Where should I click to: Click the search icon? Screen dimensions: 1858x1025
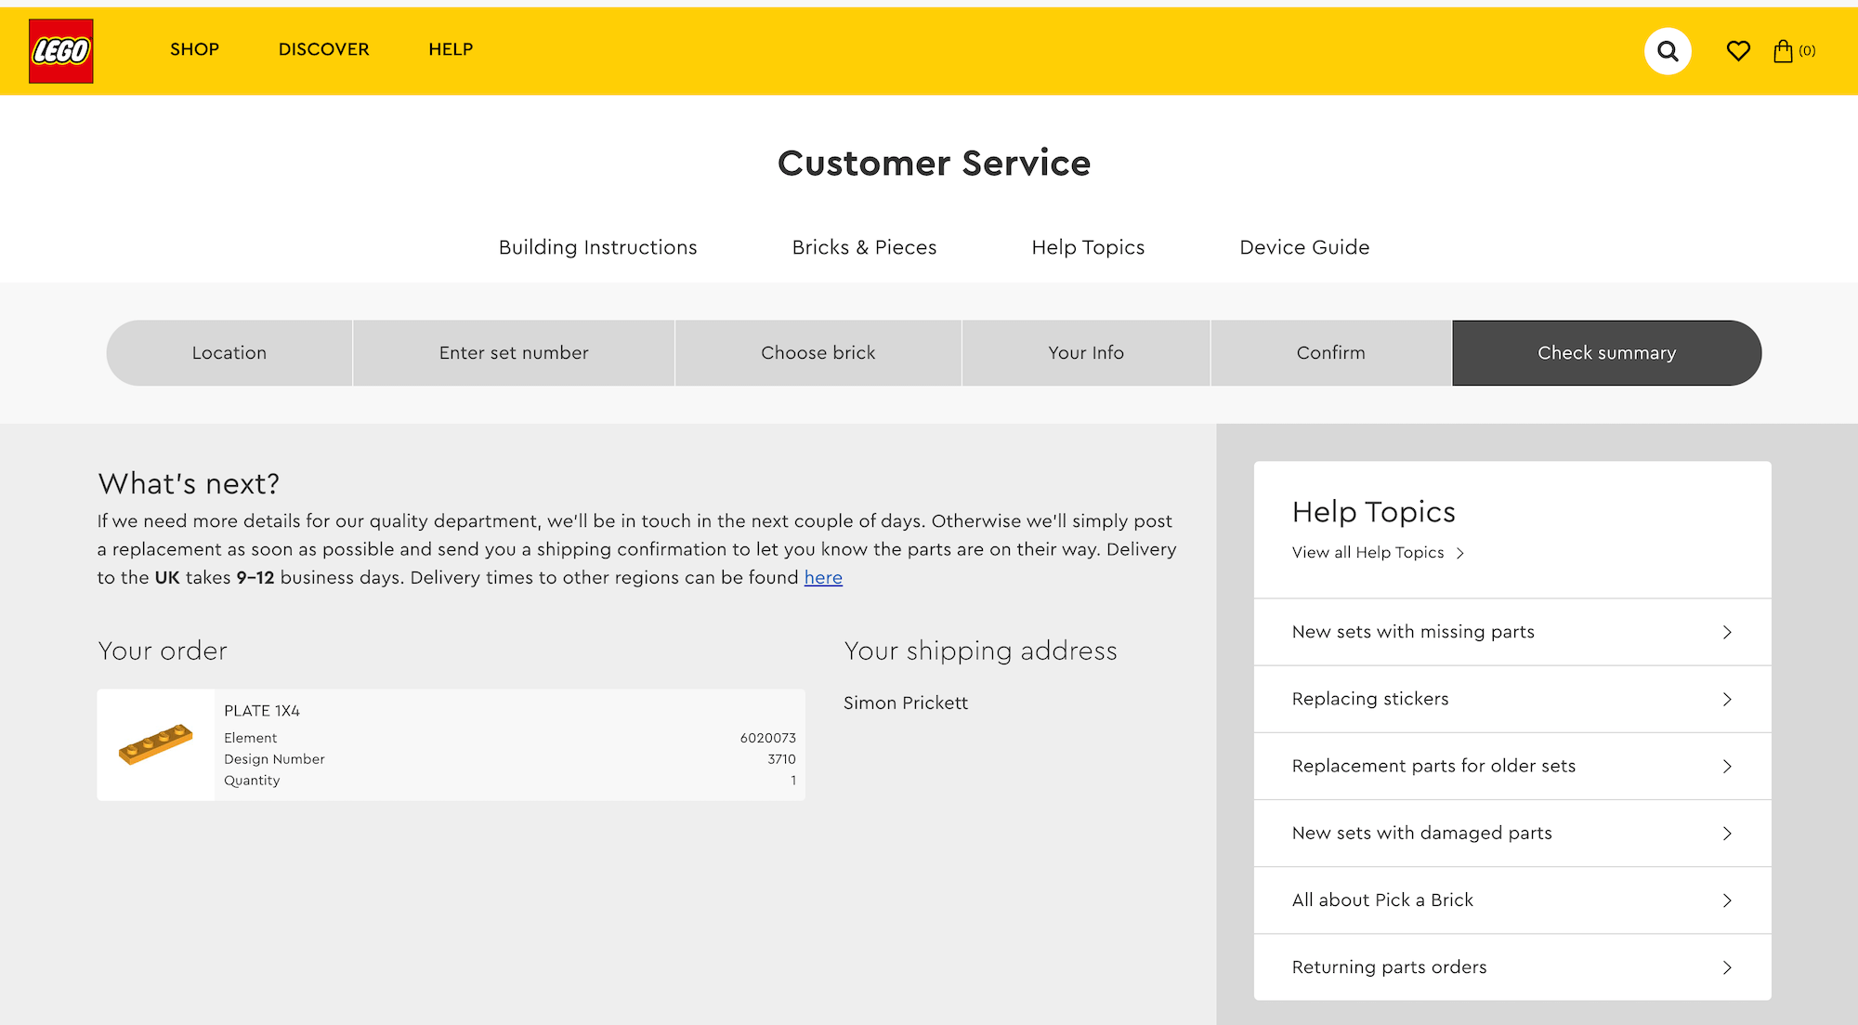point(1668,50)
